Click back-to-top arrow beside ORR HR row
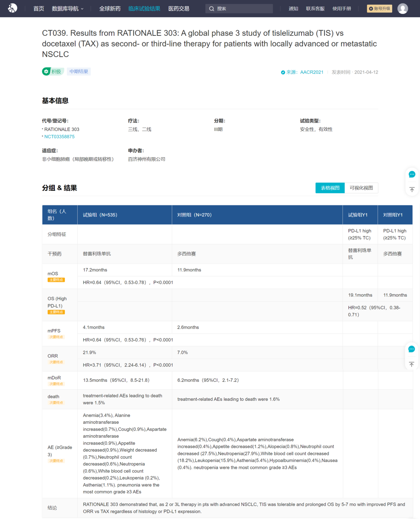 411,364
